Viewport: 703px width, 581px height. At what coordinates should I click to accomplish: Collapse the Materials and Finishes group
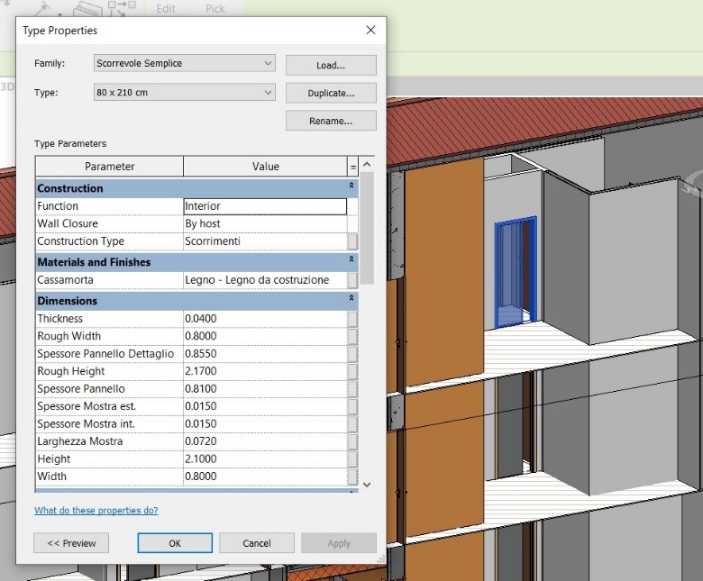[351, 259]
